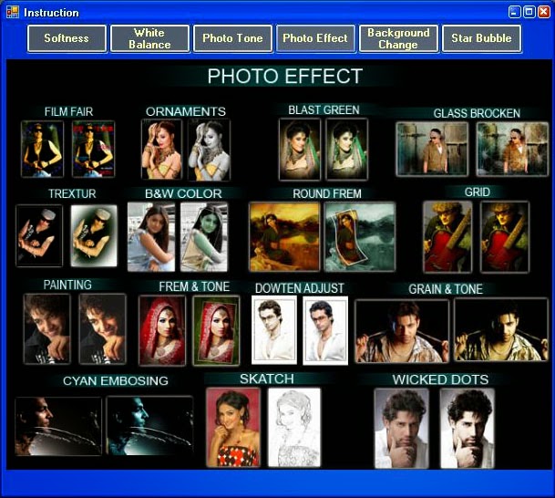
Task: Open the ROUND FREM warm landscape thumbnail
Action: (x=284, y=237)
